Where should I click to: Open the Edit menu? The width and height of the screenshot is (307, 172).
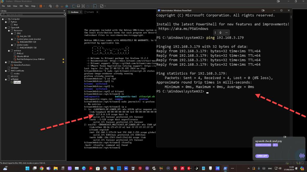pos(9,6)
